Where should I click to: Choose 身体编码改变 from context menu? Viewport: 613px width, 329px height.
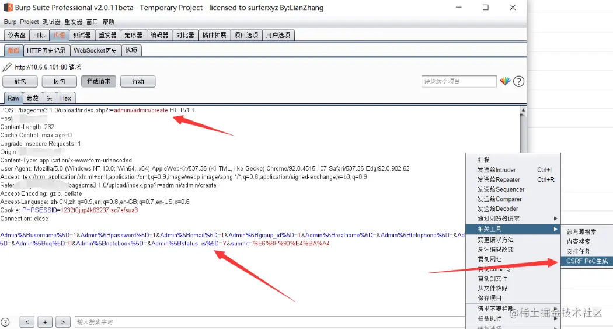click(513, 249)
